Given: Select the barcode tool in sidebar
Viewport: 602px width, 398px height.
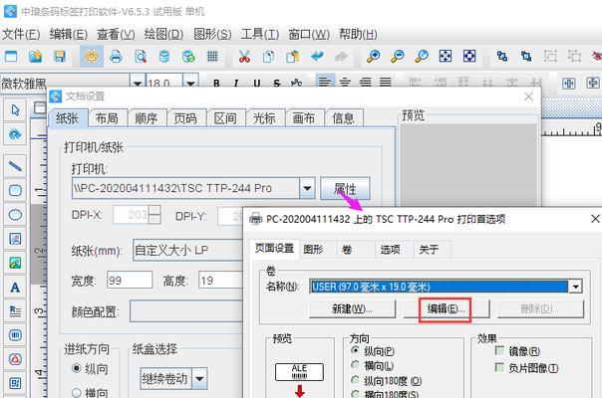Looking at the screenshot, I should click(15, 335).
